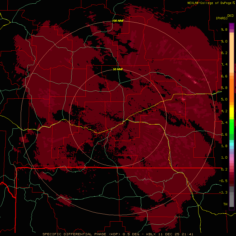Click the 2.6 scale value
Viewport: 236px width, 236px height.
pyautogui.click(x=224, y=135)
